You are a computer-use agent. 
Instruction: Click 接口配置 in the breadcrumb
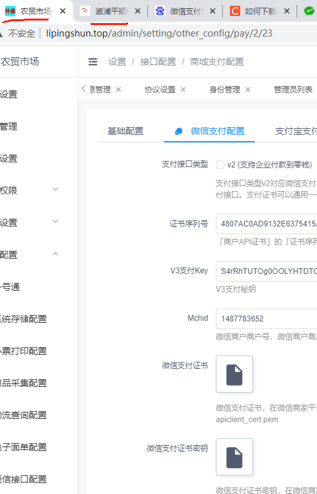click(x=158, y=62)
